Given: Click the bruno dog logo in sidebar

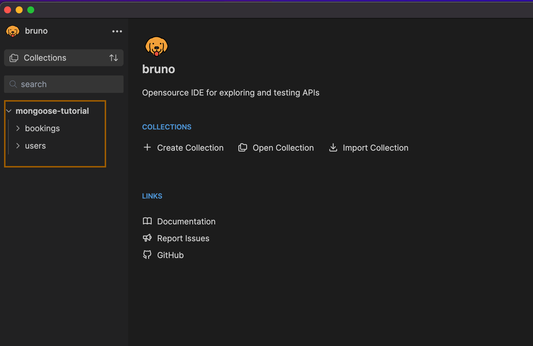Looking at the screenshot, I should [12, 31].
